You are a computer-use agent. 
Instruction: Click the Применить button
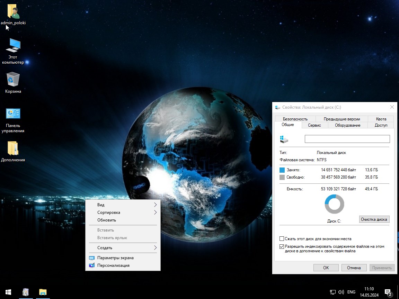pyautogui.click(x=382, y=268)
